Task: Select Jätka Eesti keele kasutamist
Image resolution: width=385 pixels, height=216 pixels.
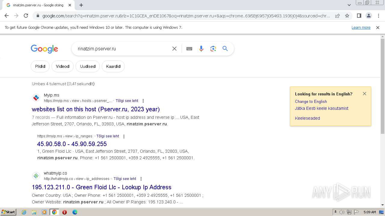Action: click(x=322, y=108)
